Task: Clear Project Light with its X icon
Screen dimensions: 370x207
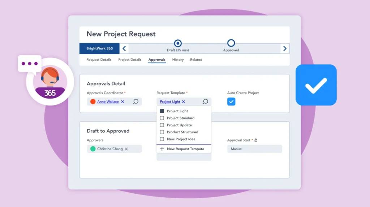Action: pos(184,102)
